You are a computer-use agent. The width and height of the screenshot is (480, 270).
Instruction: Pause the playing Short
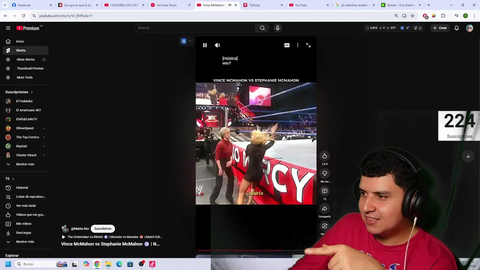coord(205,45)
